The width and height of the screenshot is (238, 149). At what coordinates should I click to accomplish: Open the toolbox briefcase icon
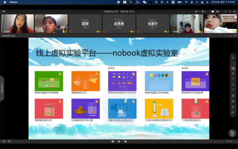233,101
